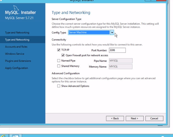
Task: Toggle Open Firewall port for network access
Action: click(63, 55)
